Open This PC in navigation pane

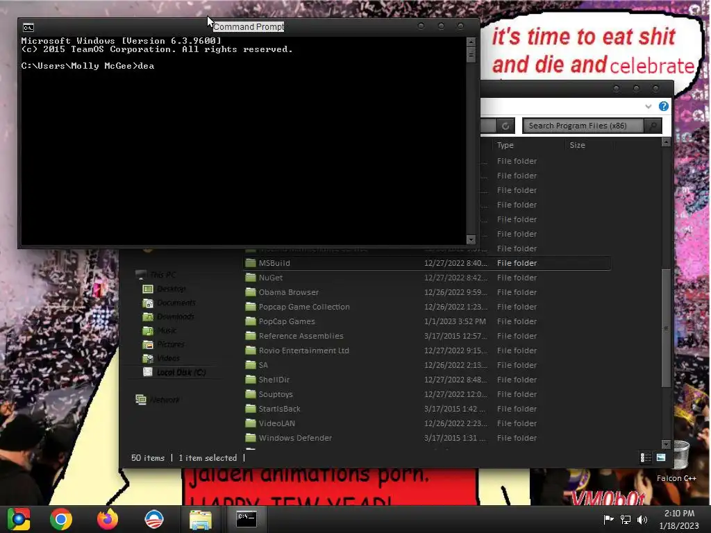[156, 275]
